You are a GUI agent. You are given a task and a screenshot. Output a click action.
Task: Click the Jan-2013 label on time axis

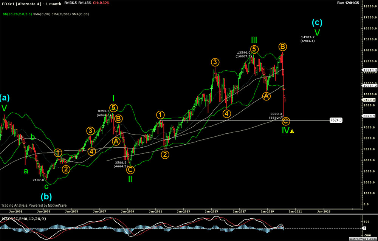(x=184, y=212)
